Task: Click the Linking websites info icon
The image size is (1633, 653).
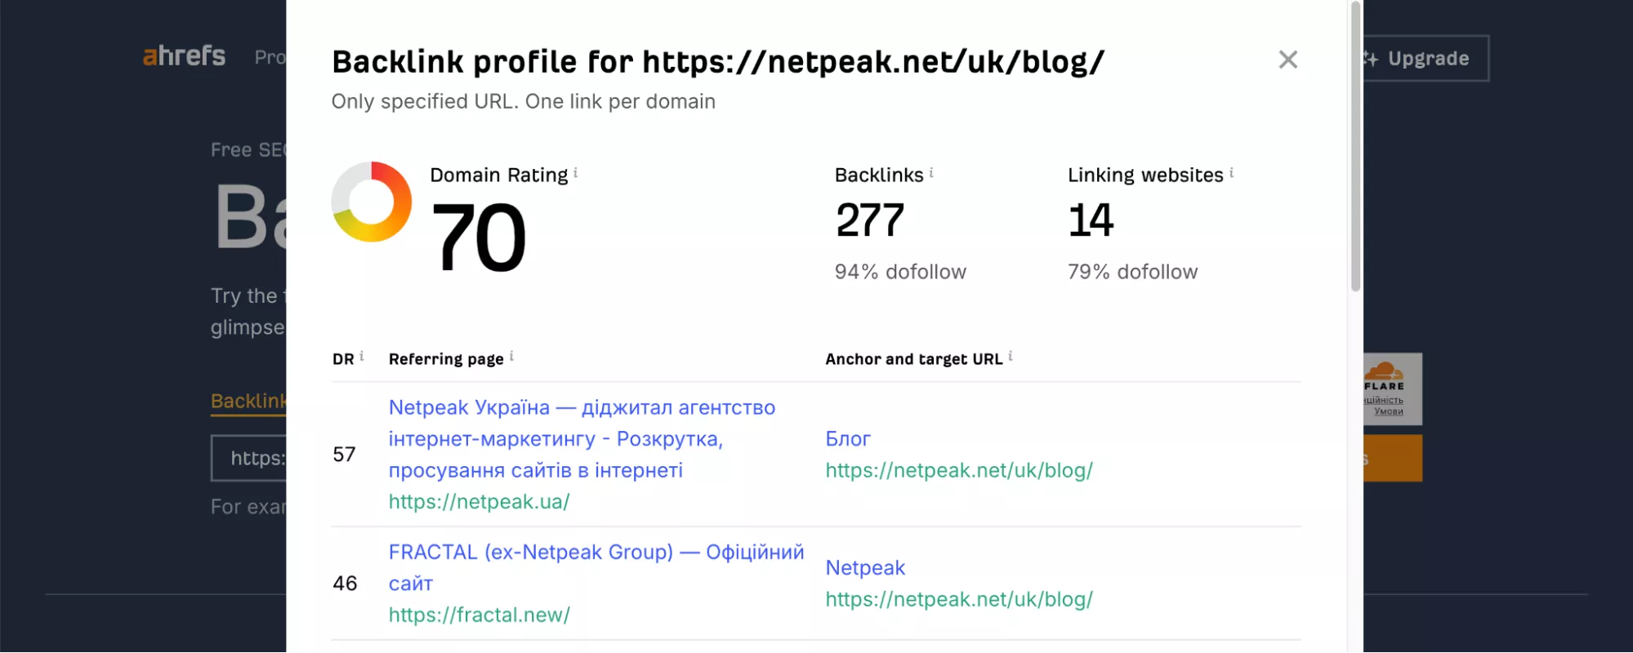Action: pyautogui.click(x=1231, y=173)
